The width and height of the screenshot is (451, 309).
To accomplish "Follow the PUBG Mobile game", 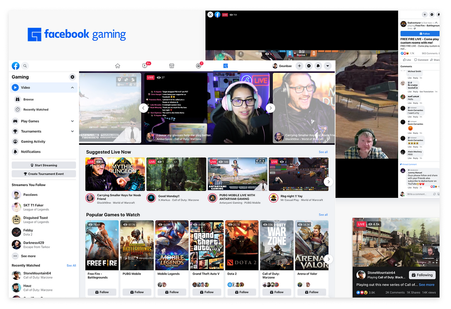I will pyautogui.click(x=137, y=292).
